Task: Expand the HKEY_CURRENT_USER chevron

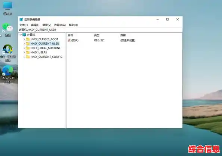Action: pyautogui.click(x=24, y=43)
